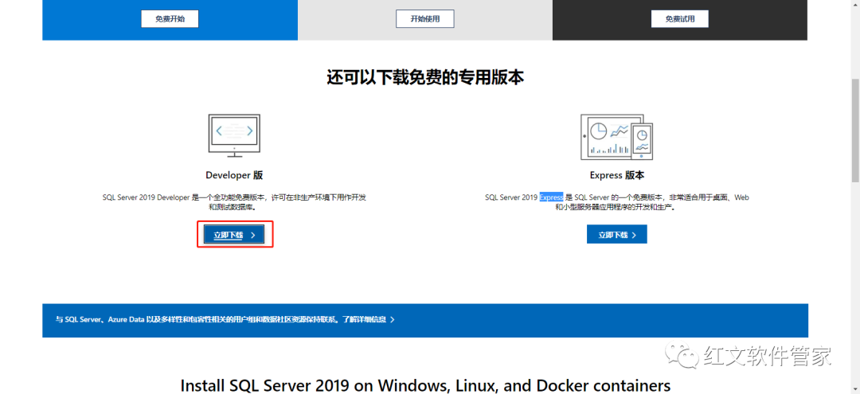Download the Developer edition via 立即下载

coord(234,235)
